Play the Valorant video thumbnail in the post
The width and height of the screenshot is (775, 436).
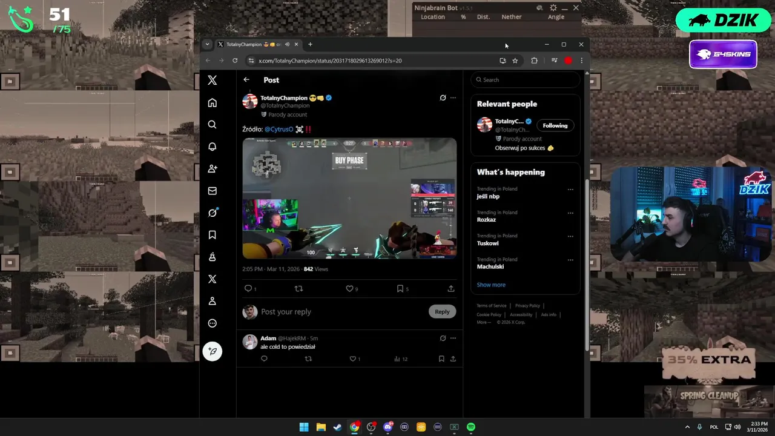(349, 199)
